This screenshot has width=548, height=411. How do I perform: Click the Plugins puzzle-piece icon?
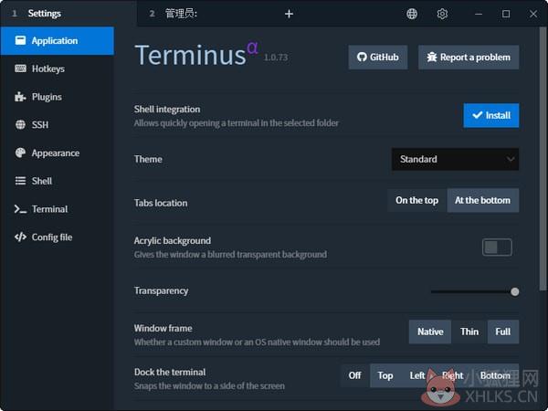(x=20, y=97)
